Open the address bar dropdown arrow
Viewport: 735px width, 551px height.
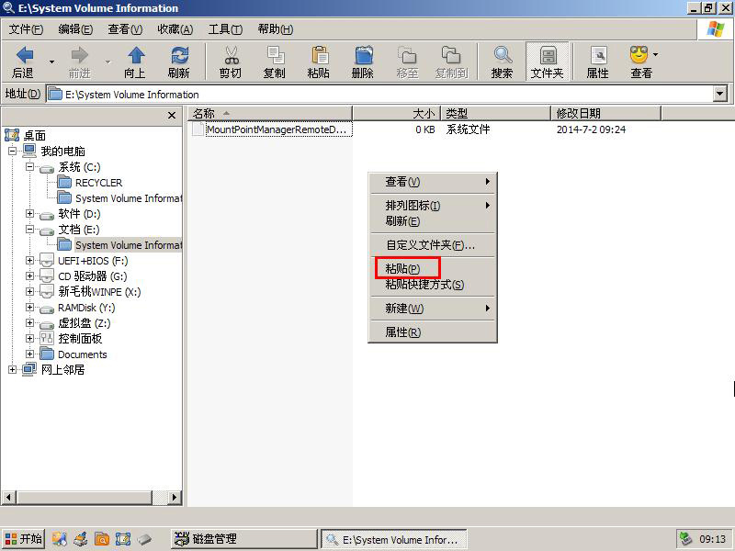tap(720, 95)
